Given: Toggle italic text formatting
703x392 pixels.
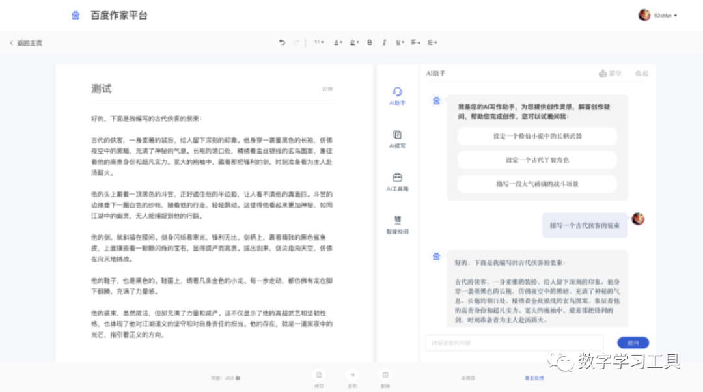Looking at the screenshot, I should click(x=384, y=42).
